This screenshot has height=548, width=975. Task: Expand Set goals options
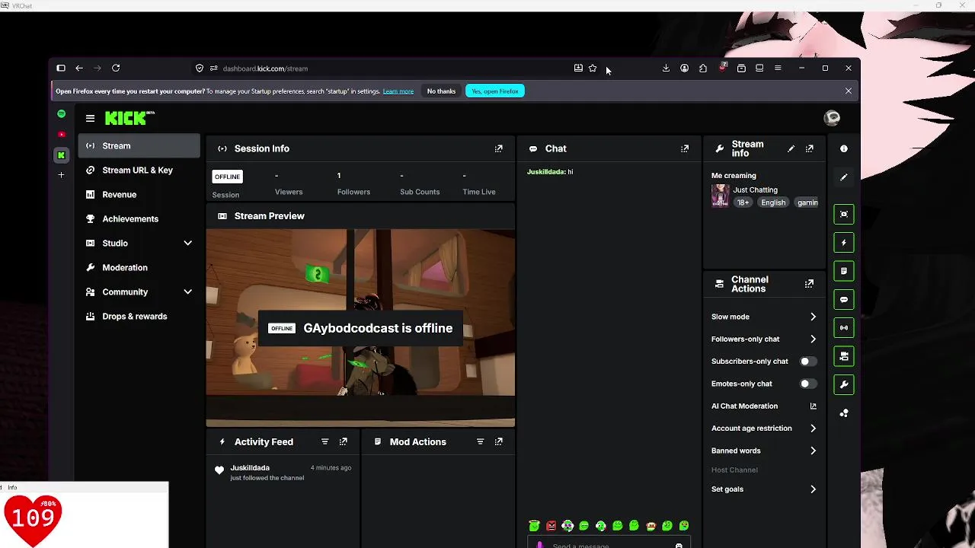coord(813,489)
